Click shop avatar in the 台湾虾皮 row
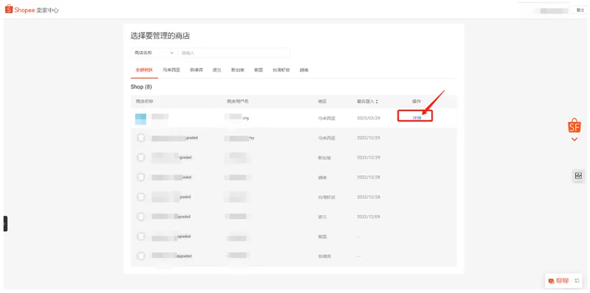590x293 pixels. pos(141,197)
